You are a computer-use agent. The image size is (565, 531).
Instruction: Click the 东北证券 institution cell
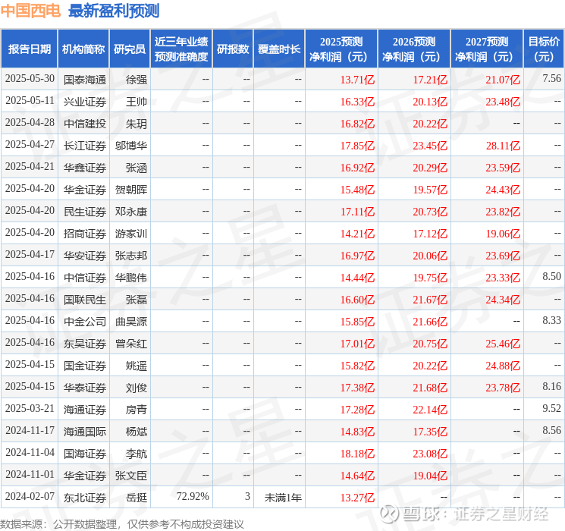85,498
